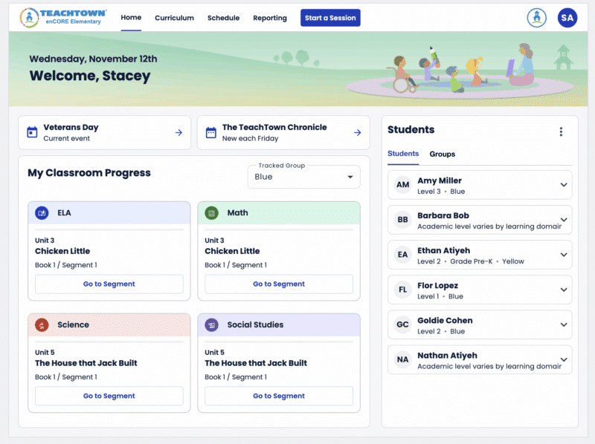Click the TeachTown Chronicle arrow icon
The image size is (595, 444).
click(x=358, y=133)
